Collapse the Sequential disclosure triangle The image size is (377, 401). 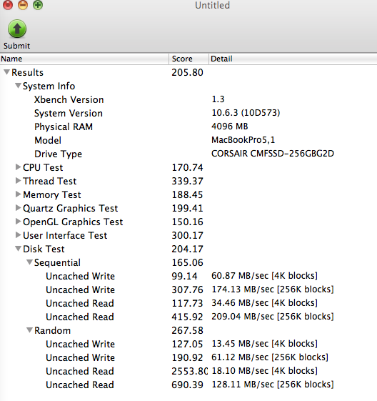coord(29,262)
